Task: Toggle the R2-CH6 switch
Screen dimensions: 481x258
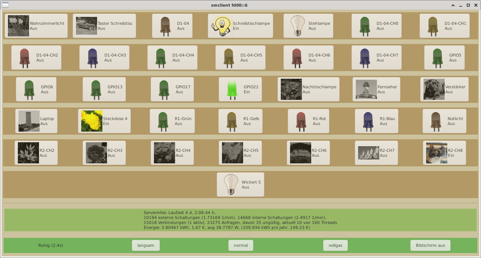Action: pyautogui.click(x=309, y=153)
